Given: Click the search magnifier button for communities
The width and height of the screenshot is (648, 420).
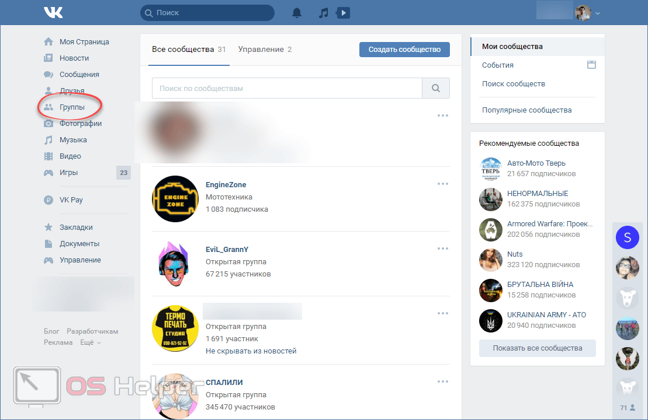Looking at the screenshot, I should coord(436,88).
